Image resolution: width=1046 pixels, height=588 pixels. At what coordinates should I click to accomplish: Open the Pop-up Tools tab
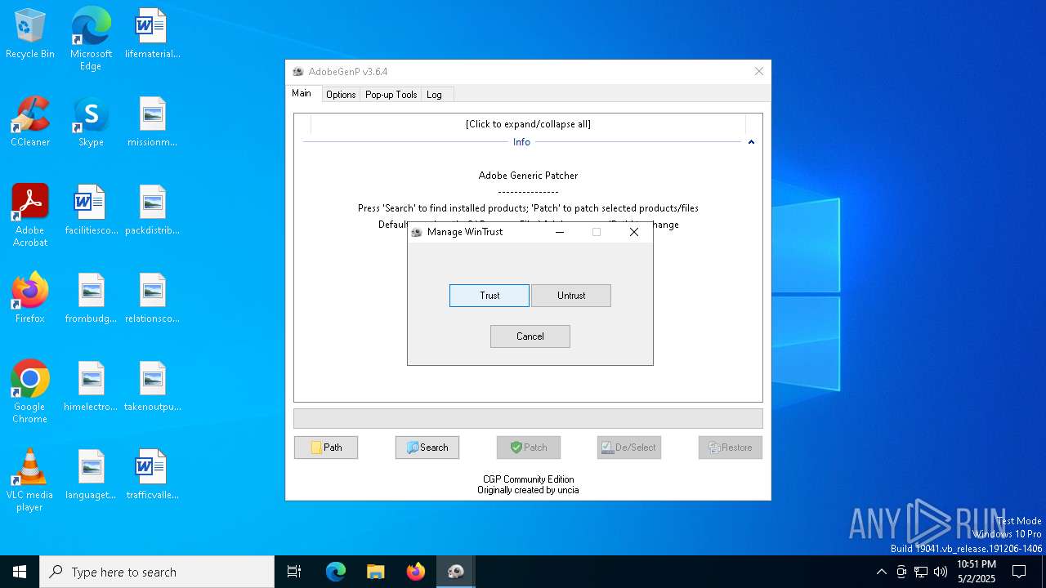coord(391,95)
